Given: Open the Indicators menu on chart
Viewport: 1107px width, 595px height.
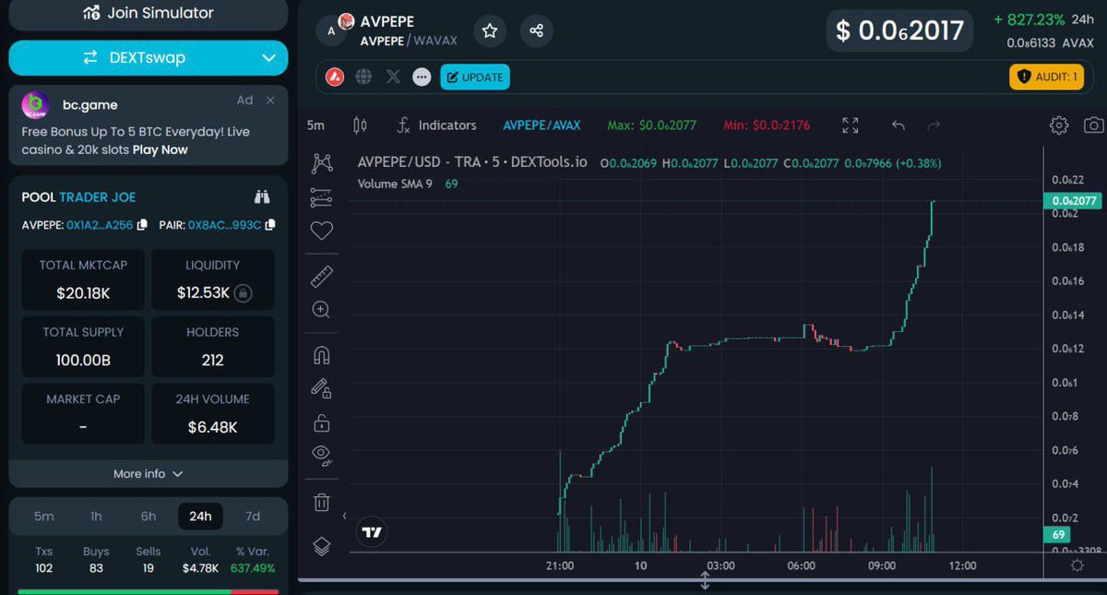Looking at the screenshot, I should [436, 125].
